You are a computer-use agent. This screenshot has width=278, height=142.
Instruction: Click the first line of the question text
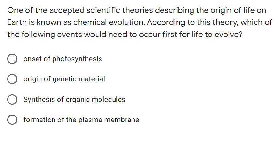tap(136, 10)
